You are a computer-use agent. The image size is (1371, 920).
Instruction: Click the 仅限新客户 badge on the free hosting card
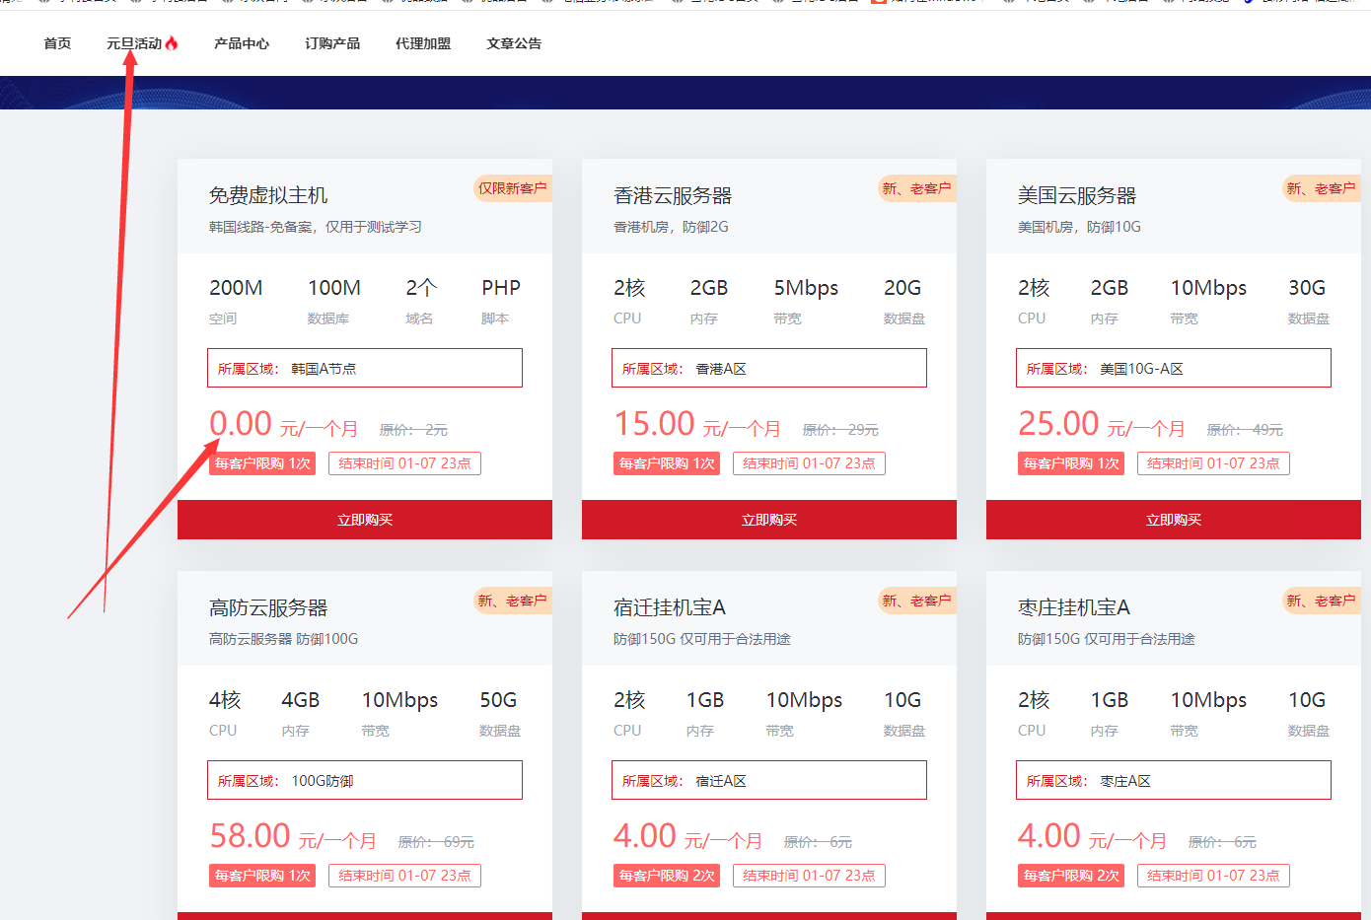[512, 188]
